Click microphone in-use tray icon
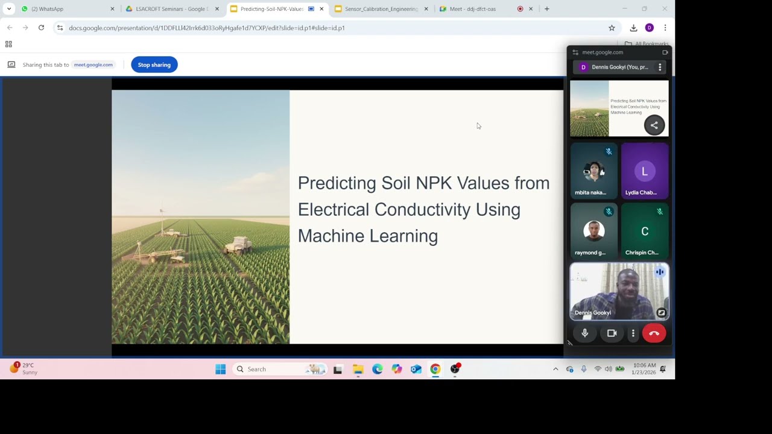Viewport: 772px width, 434px height. tap(584, 369)
